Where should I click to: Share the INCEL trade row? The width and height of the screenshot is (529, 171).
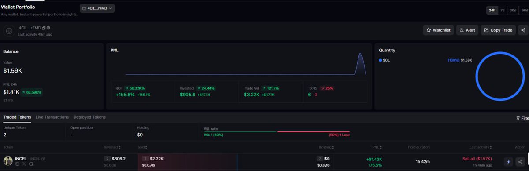(521, 162)
